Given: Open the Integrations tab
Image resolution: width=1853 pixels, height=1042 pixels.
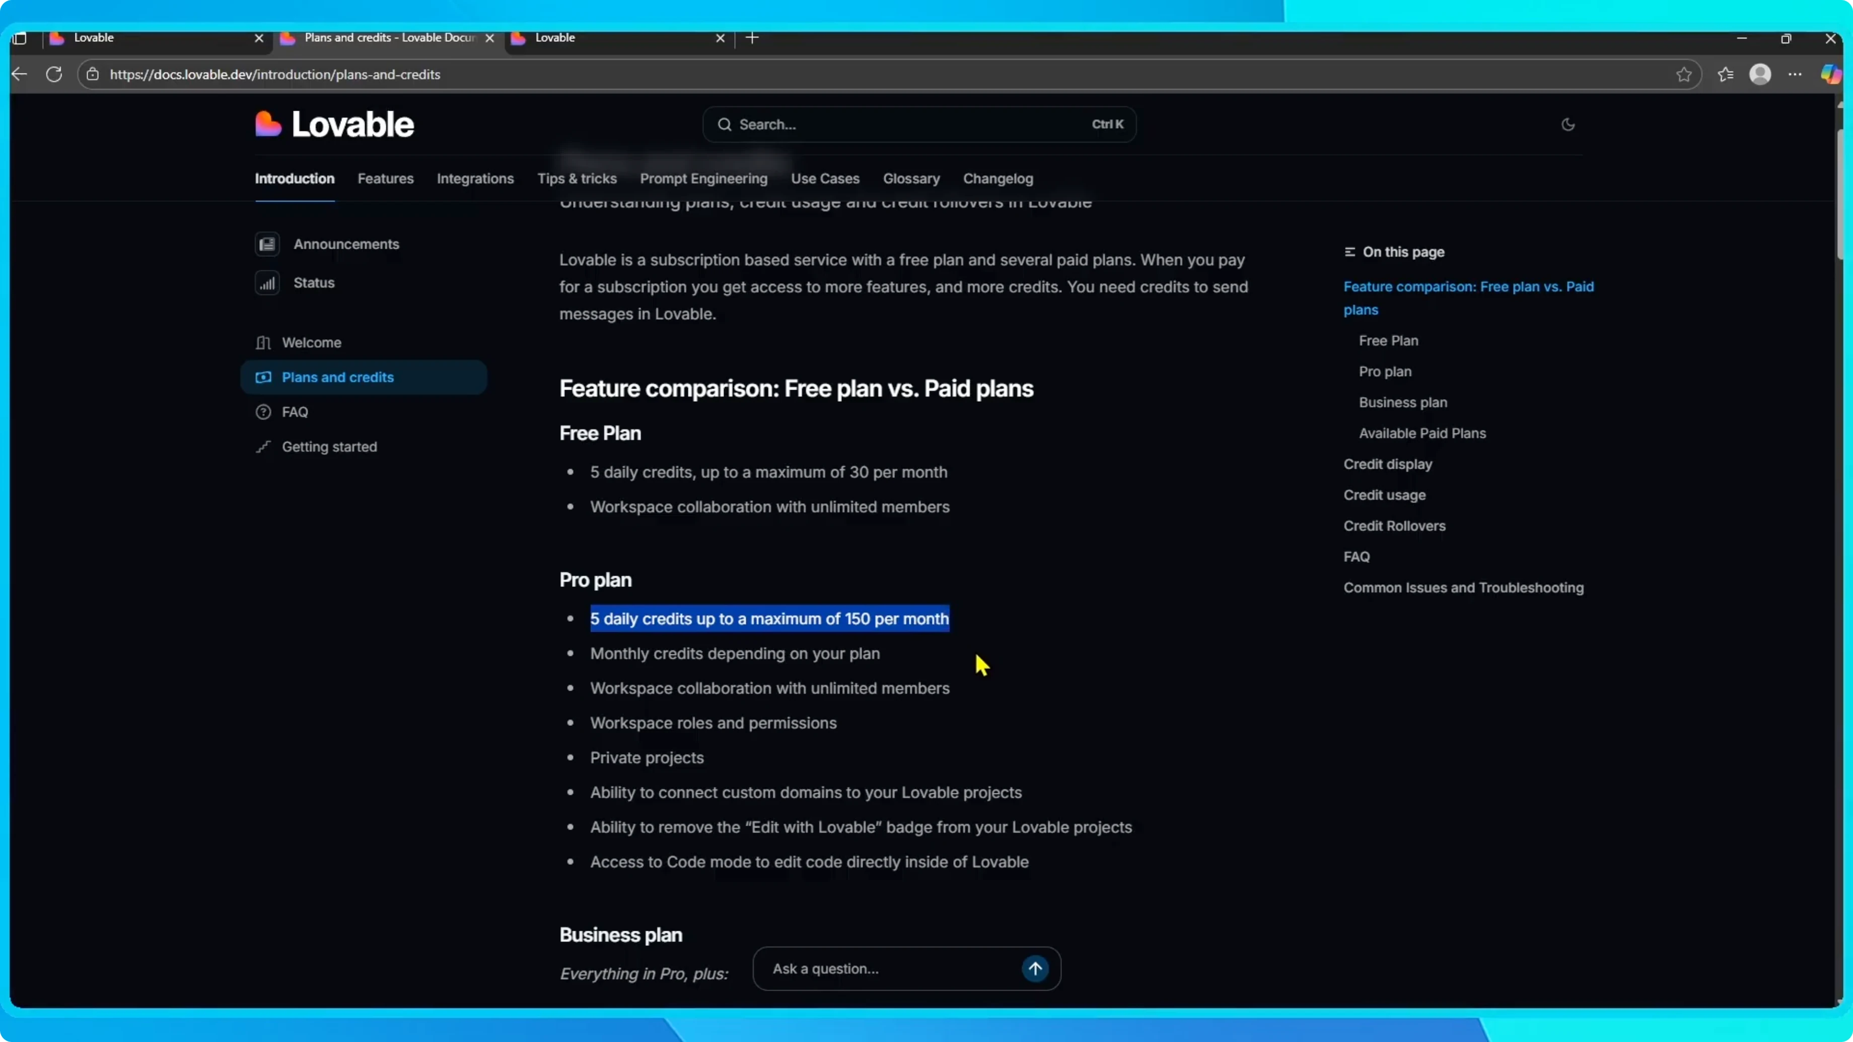Looking at the screenshot, I should pos(475,178).
